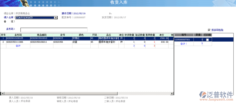236x104 pixels.
Task: Click the horizontal scrollbar track
Action: pyautogui.click(x=87, y=93)
